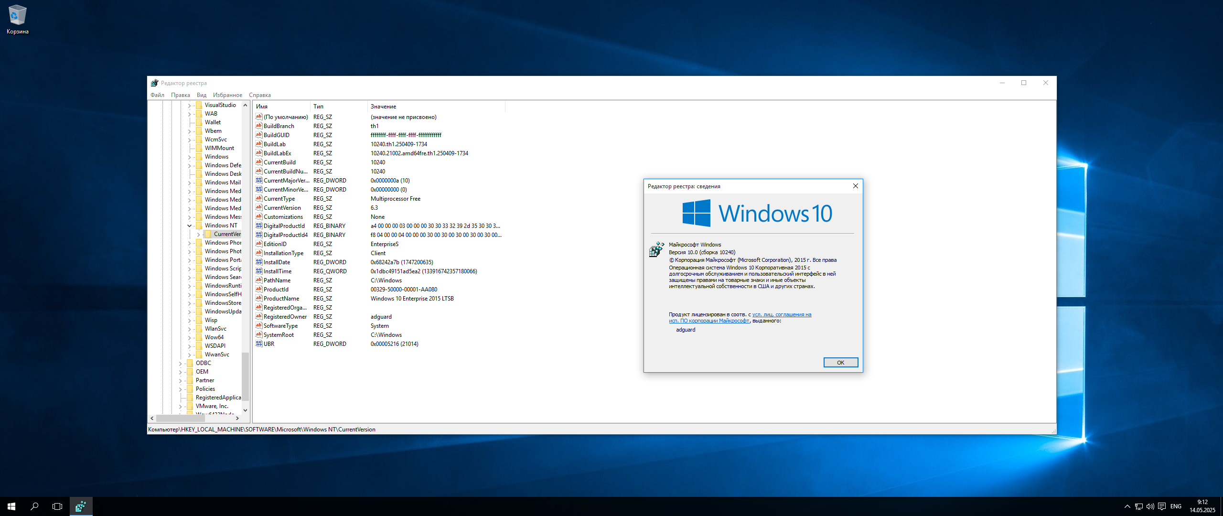Open the Action Center notifications icon
Viewport: 1223px width, 516px height.
pos(1162,506)
